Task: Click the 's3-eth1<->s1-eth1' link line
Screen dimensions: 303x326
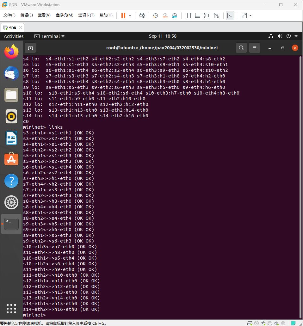Action: click(59, 133)
